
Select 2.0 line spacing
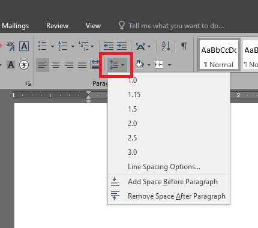pyautogui.click(x=169, y=124)
